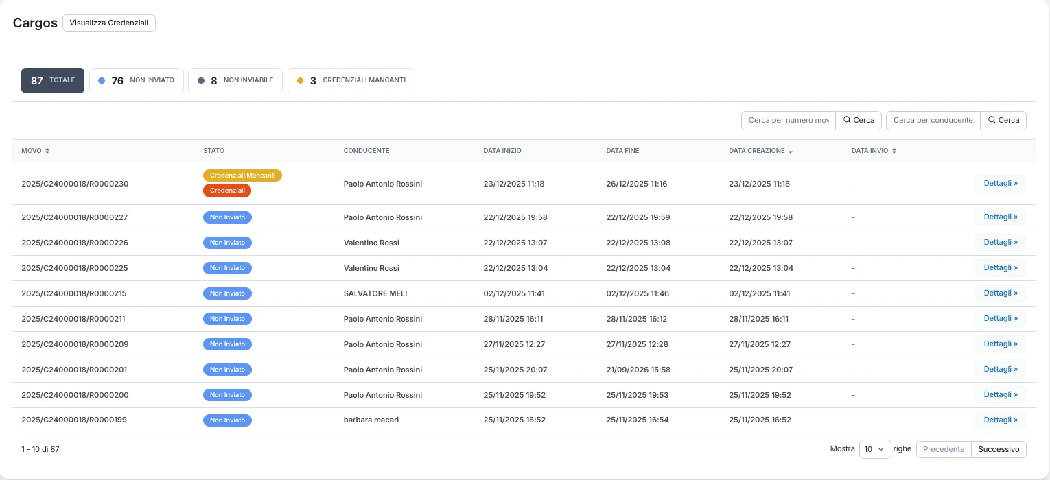
Task: Show the 87 Totale filter tab
Action: pyautogui.click(x=53, y=80)
